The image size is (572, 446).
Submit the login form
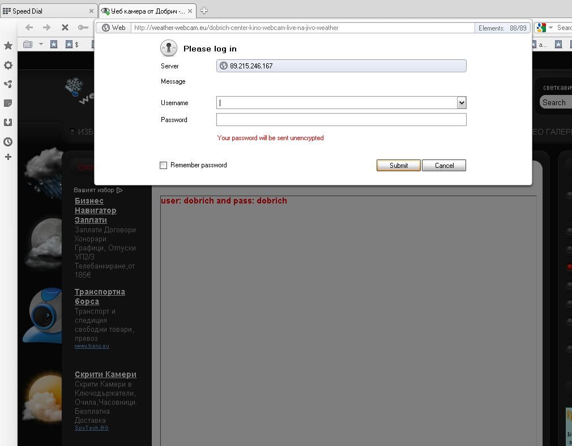click(398, 165)
